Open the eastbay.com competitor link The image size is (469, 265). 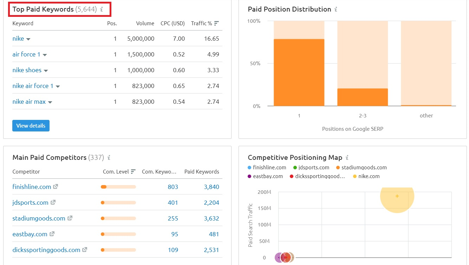click(30, 234)
